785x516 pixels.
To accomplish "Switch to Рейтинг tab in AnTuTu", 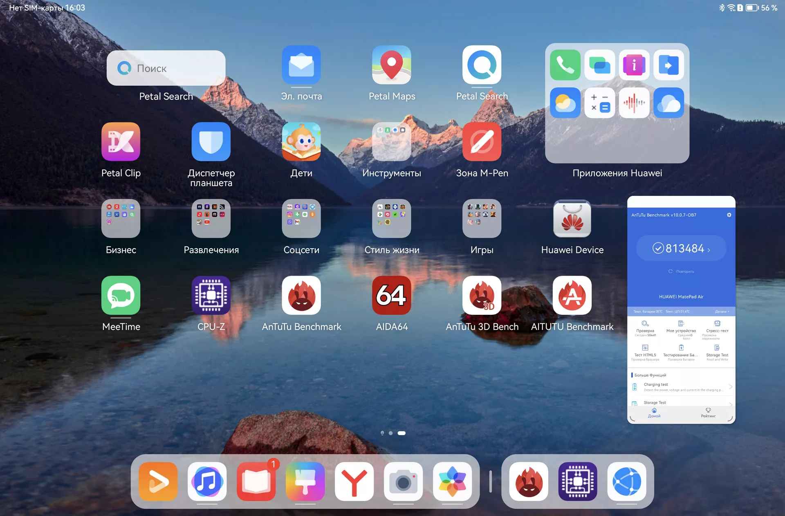I will click(x=708, y=413).
